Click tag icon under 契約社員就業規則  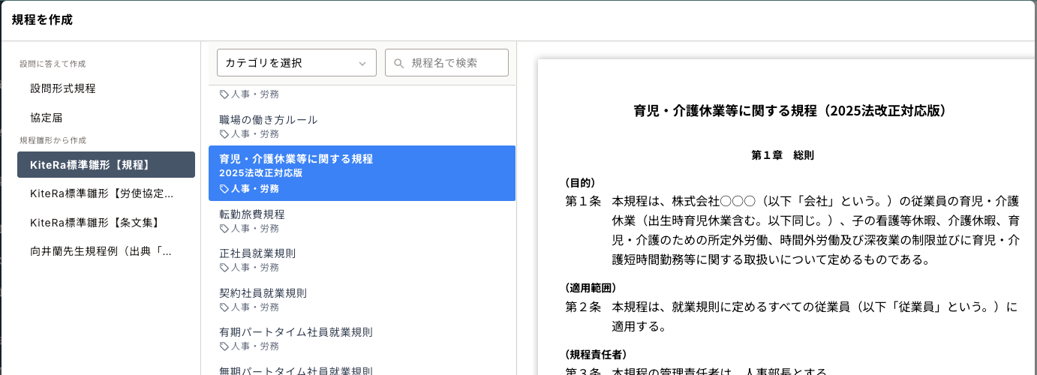[x=224, y=307]
